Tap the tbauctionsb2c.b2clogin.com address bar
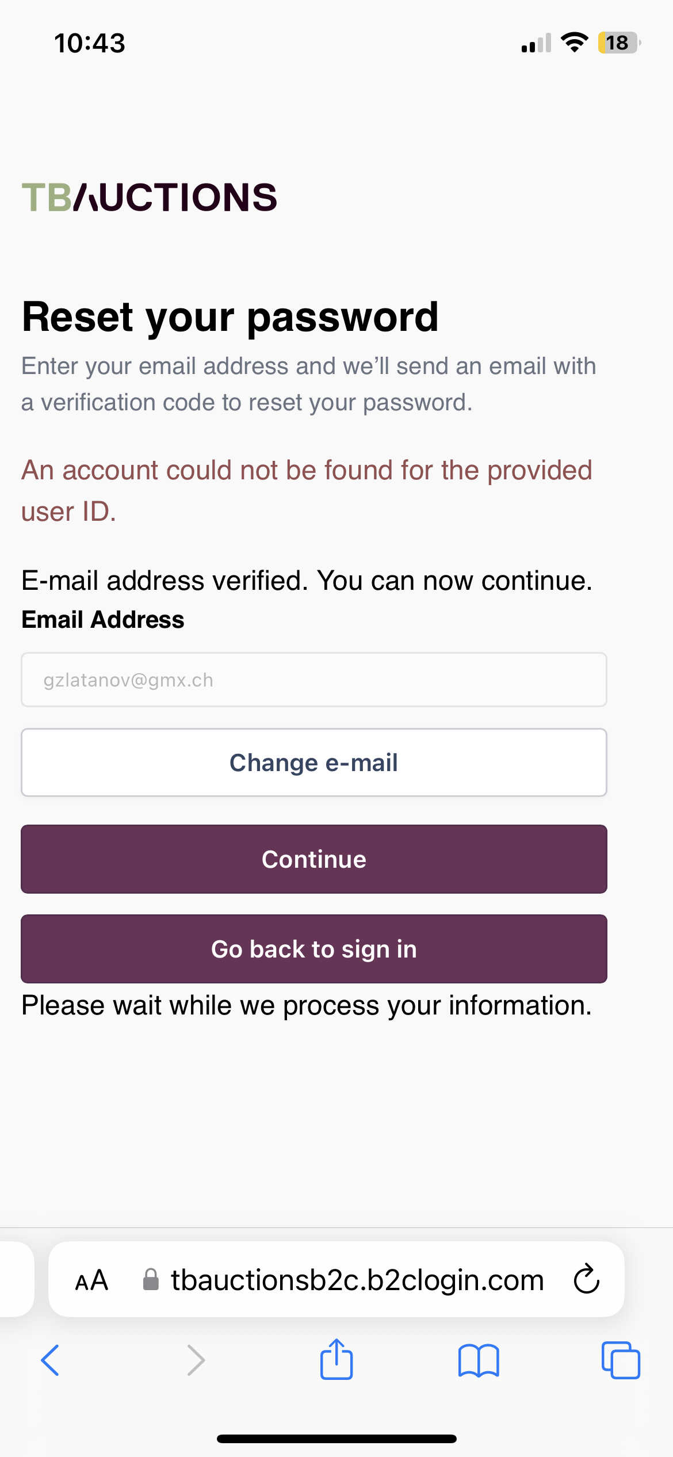This screenshot has height=1457, width=673. coord(357,1279)
